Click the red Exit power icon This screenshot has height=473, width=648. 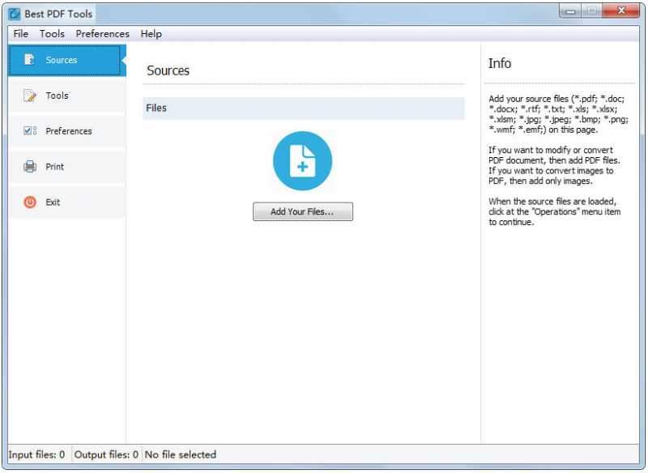pos(29,202)
